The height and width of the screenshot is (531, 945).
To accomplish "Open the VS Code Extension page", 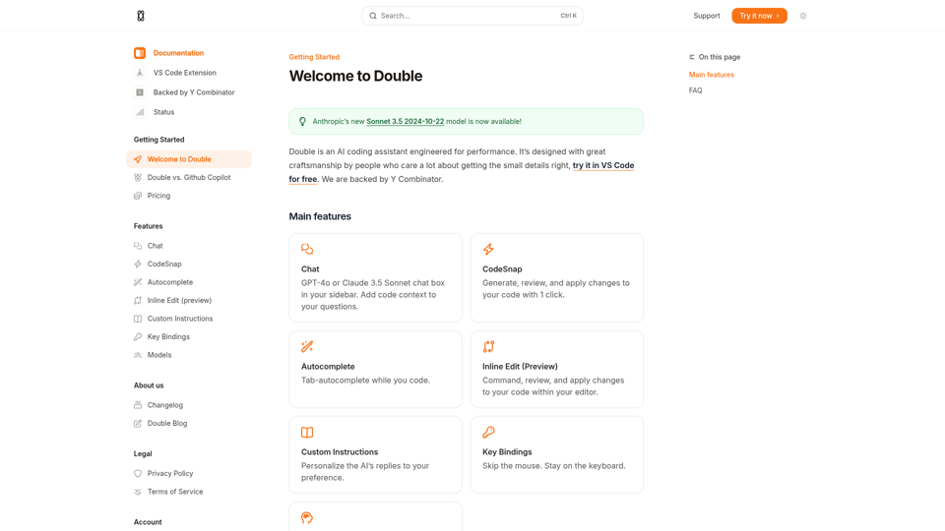I will [x=184, y=73].
